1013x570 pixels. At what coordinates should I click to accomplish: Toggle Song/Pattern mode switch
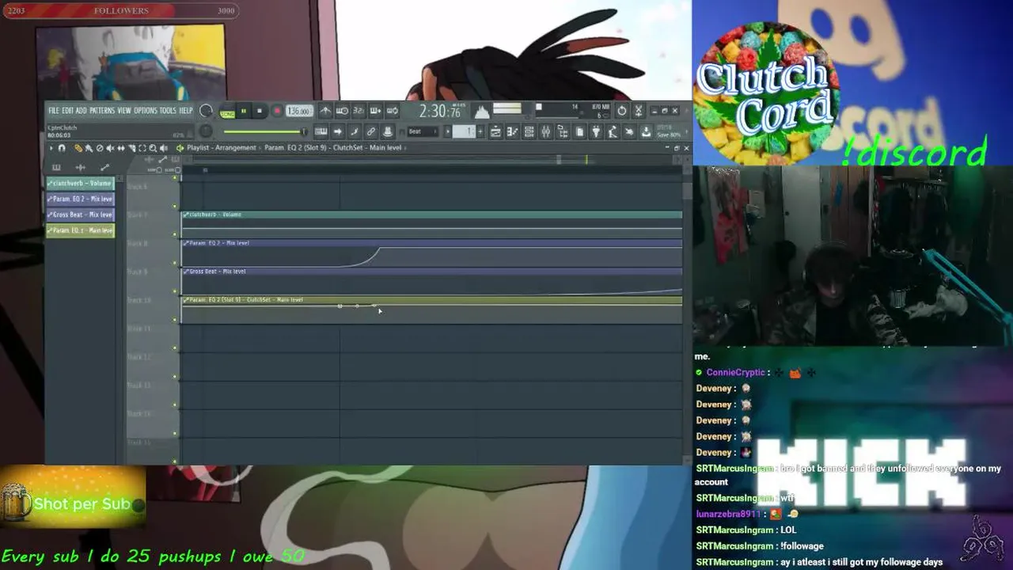[x=227, y=112]
